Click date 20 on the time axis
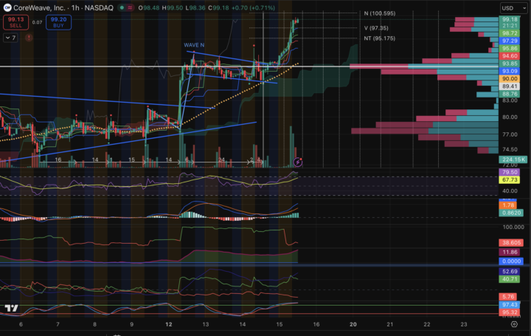This screenshot has width=531, height=336. point(353,324)
